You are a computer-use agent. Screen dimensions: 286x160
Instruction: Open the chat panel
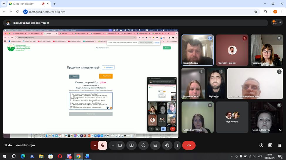click(270, 145)
